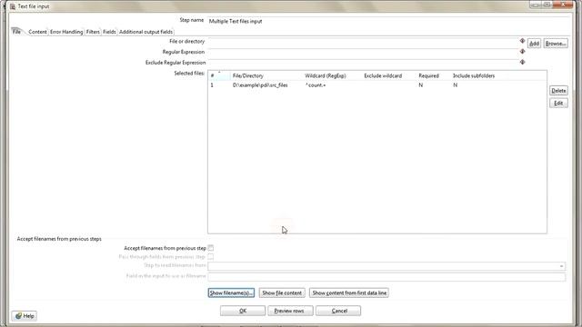Click the Regular Expression input field
582x327 pixels.
pyautogui.click(x=363, y=52)
